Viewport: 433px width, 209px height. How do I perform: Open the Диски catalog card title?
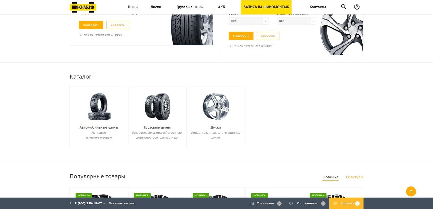click(x=216, y=127)
